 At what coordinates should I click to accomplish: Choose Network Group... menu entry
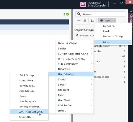[113, 36]
